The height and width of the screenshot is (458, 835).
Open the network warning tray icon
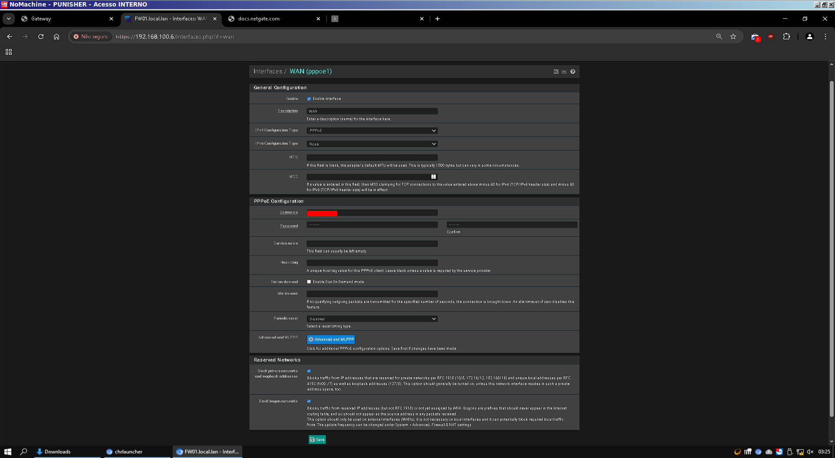(800, 451)
